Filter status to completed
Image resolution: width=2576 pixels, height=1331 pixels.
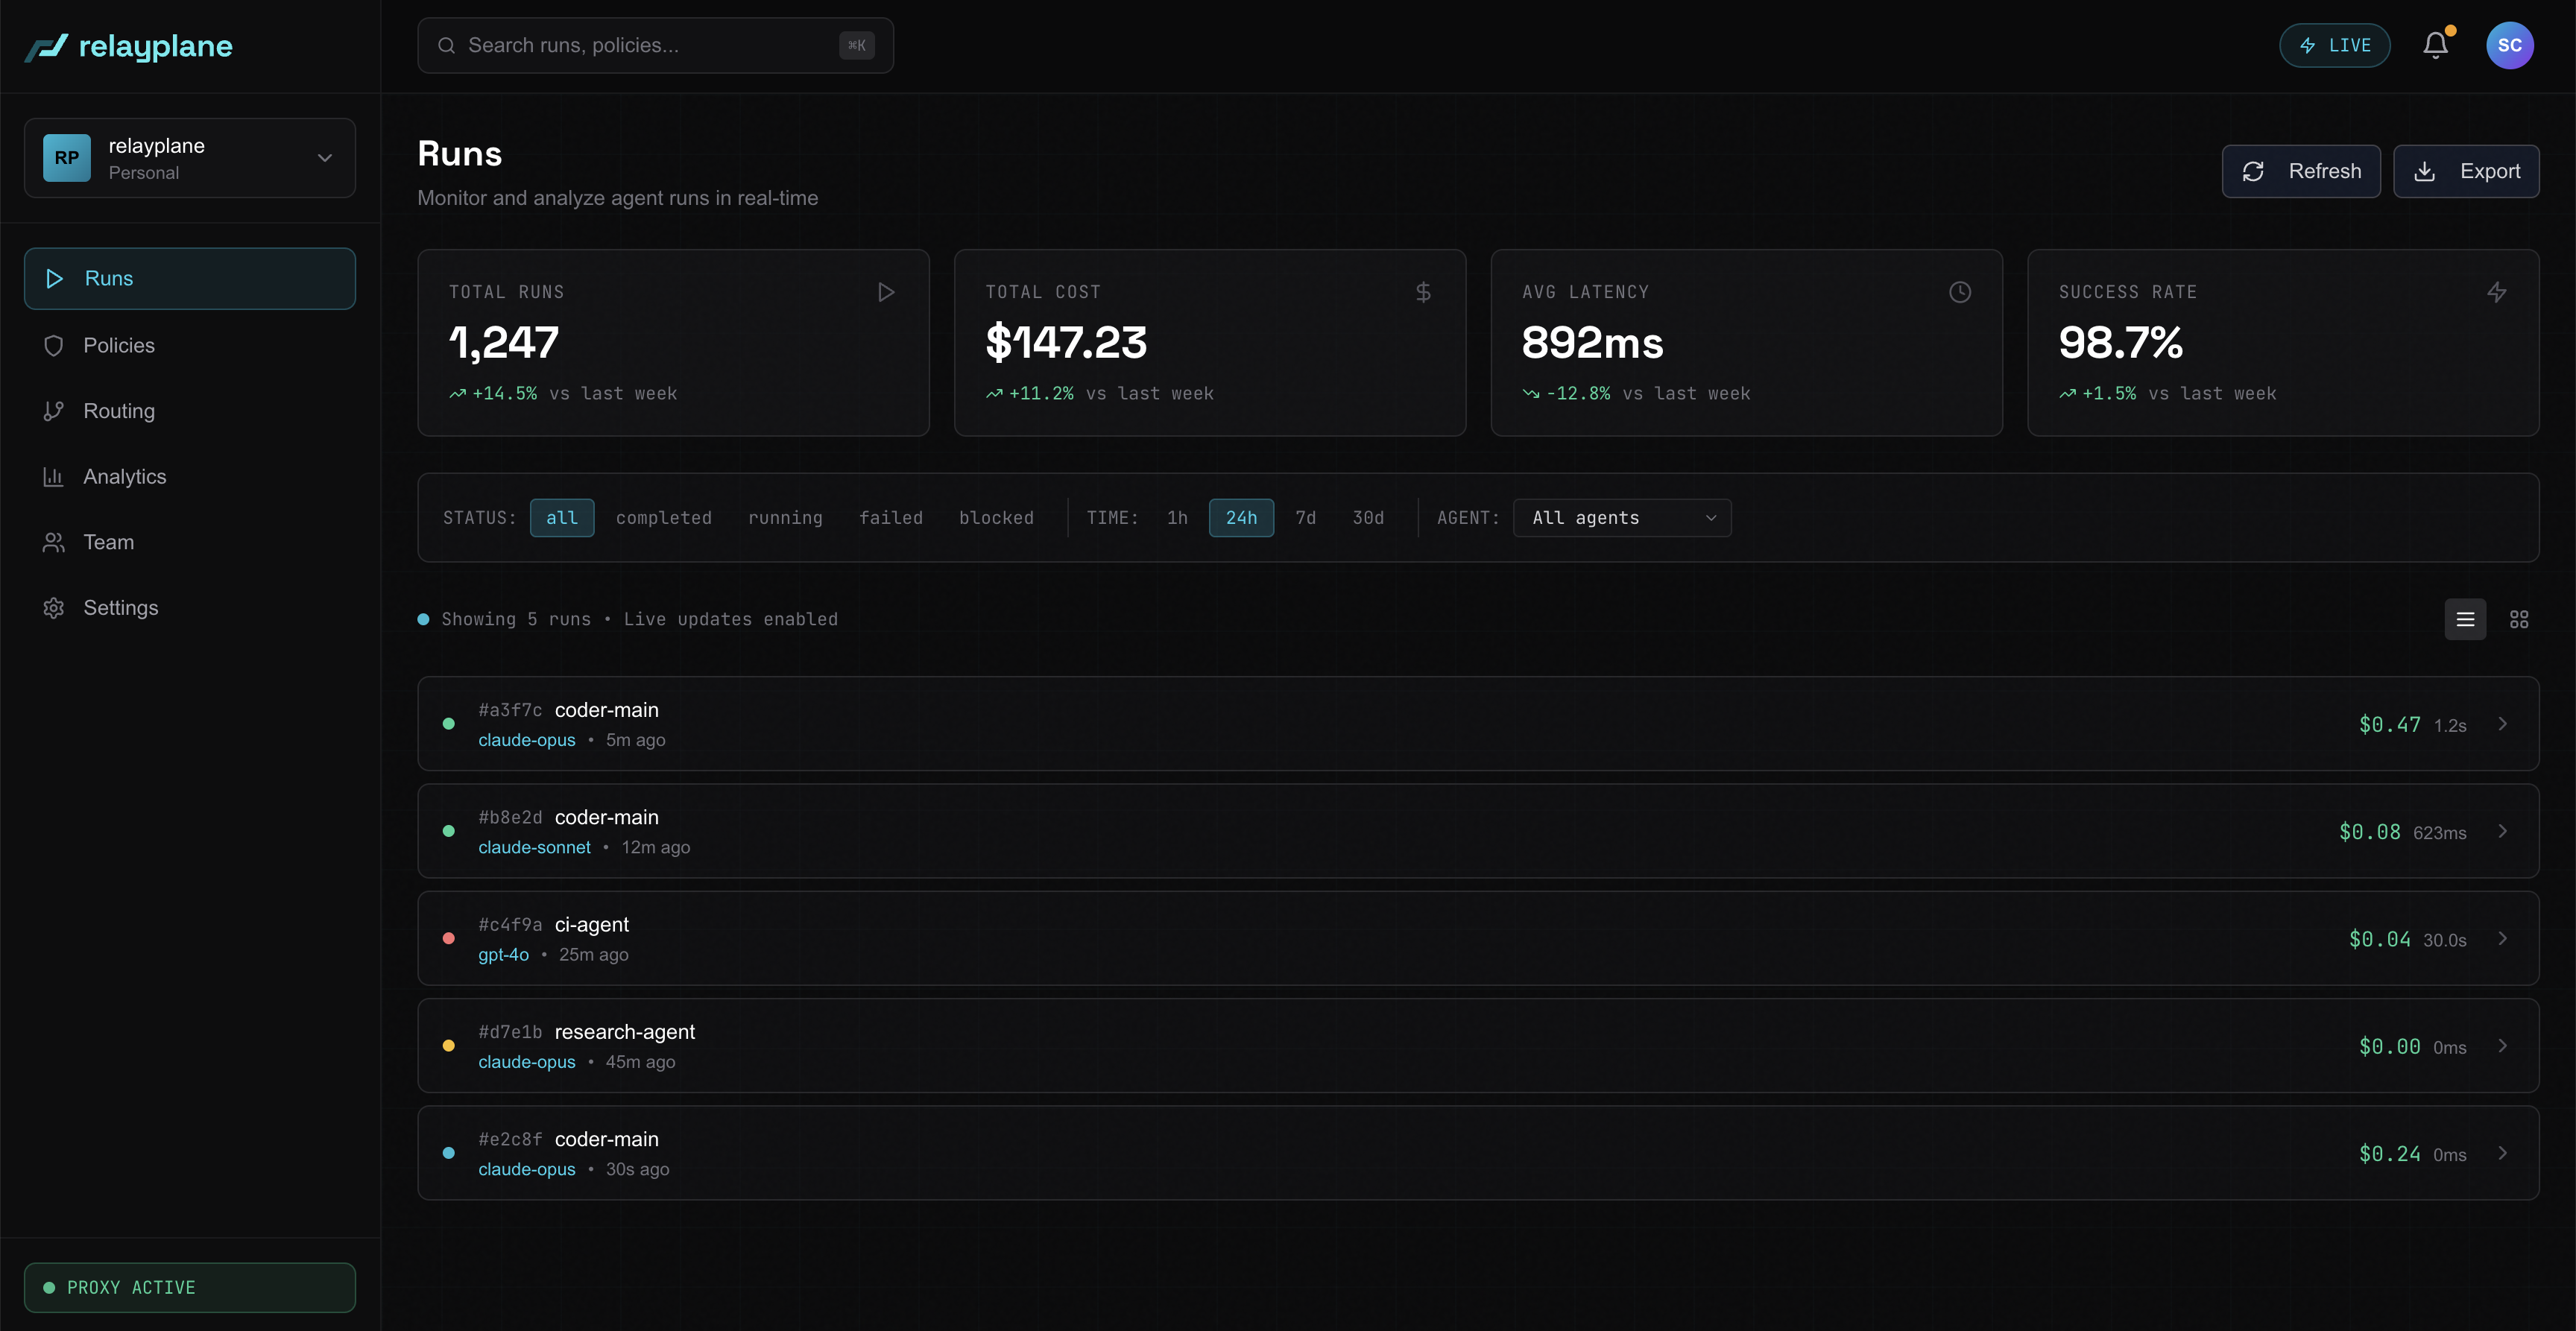click(x=663, y=517)
